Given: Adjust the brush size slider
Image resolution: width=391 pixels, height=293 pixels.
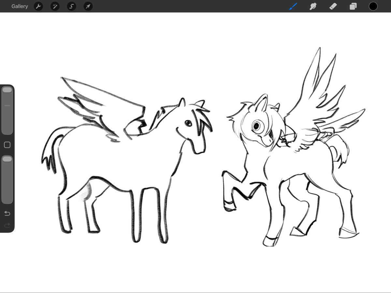Looking at the screenshot, I should pos(7,111).
